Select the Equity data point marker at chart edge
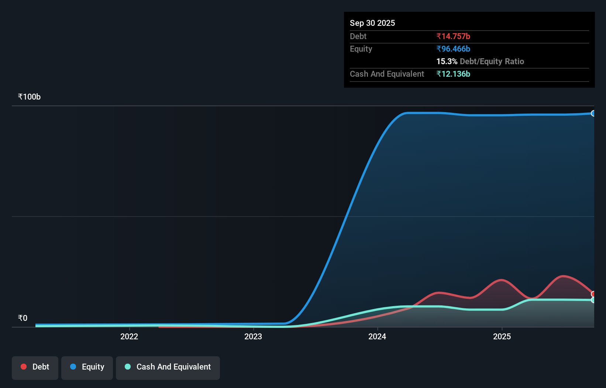606x388 pixels. (593, 113)
